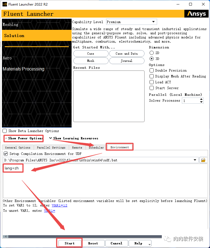
Task: Enable the Load ACT checkbox
Action: (152, 82)
